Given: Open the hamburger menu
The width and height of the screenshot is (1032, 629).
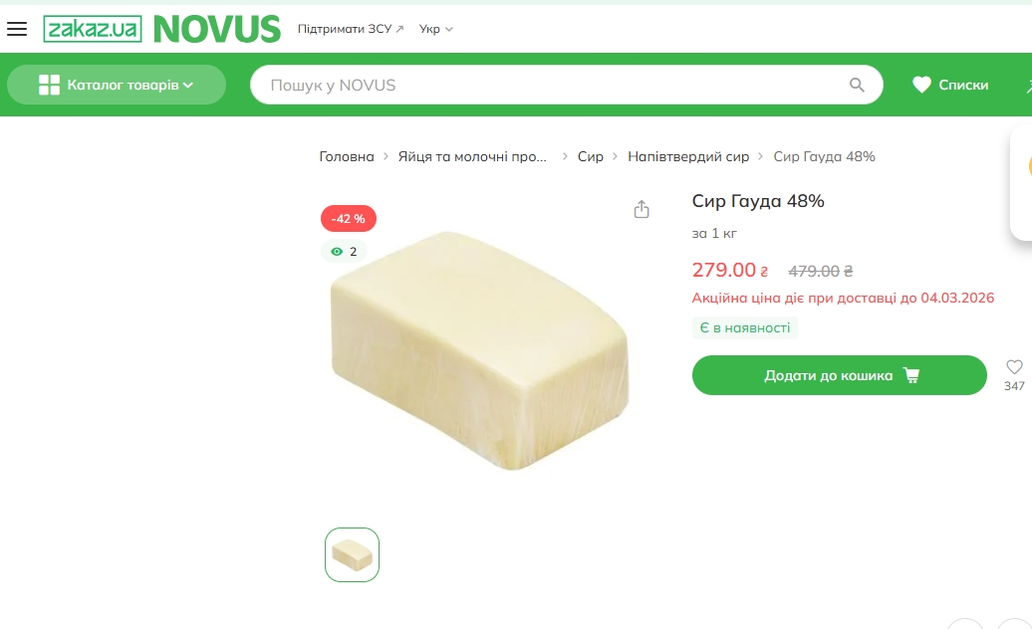Looking at the screenshot, I should click(x=17, y=29).
